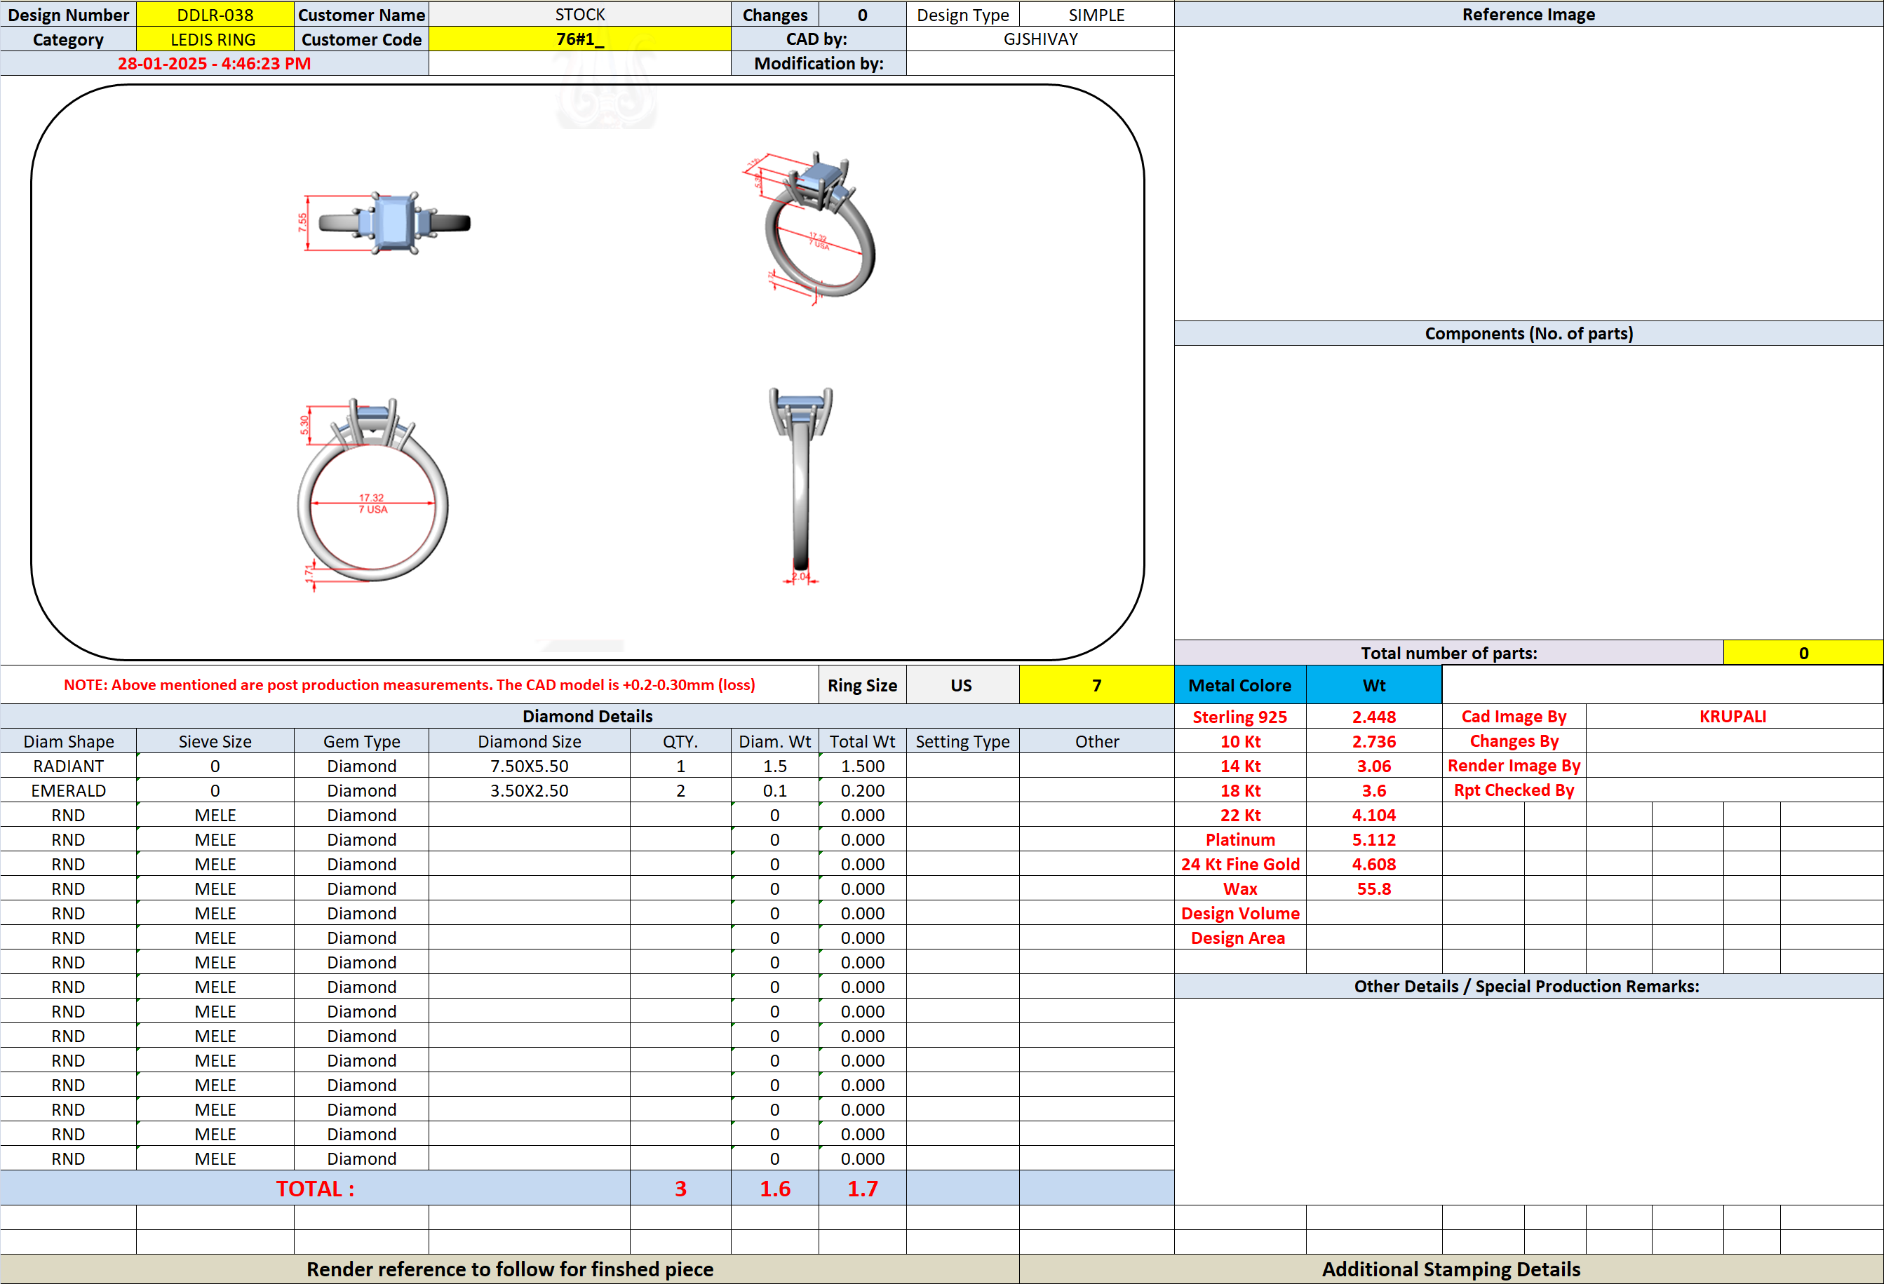Image resolution: width=1884 pixels, height=1284 pixels.
Task: Click the Components (No. of parts) header
Action: click(x=1528, y=333)
